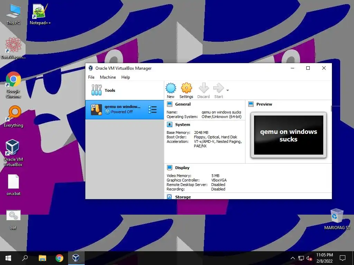Open the Start button dropdown arrow
The image size is (354, 265).
(227, 90)
